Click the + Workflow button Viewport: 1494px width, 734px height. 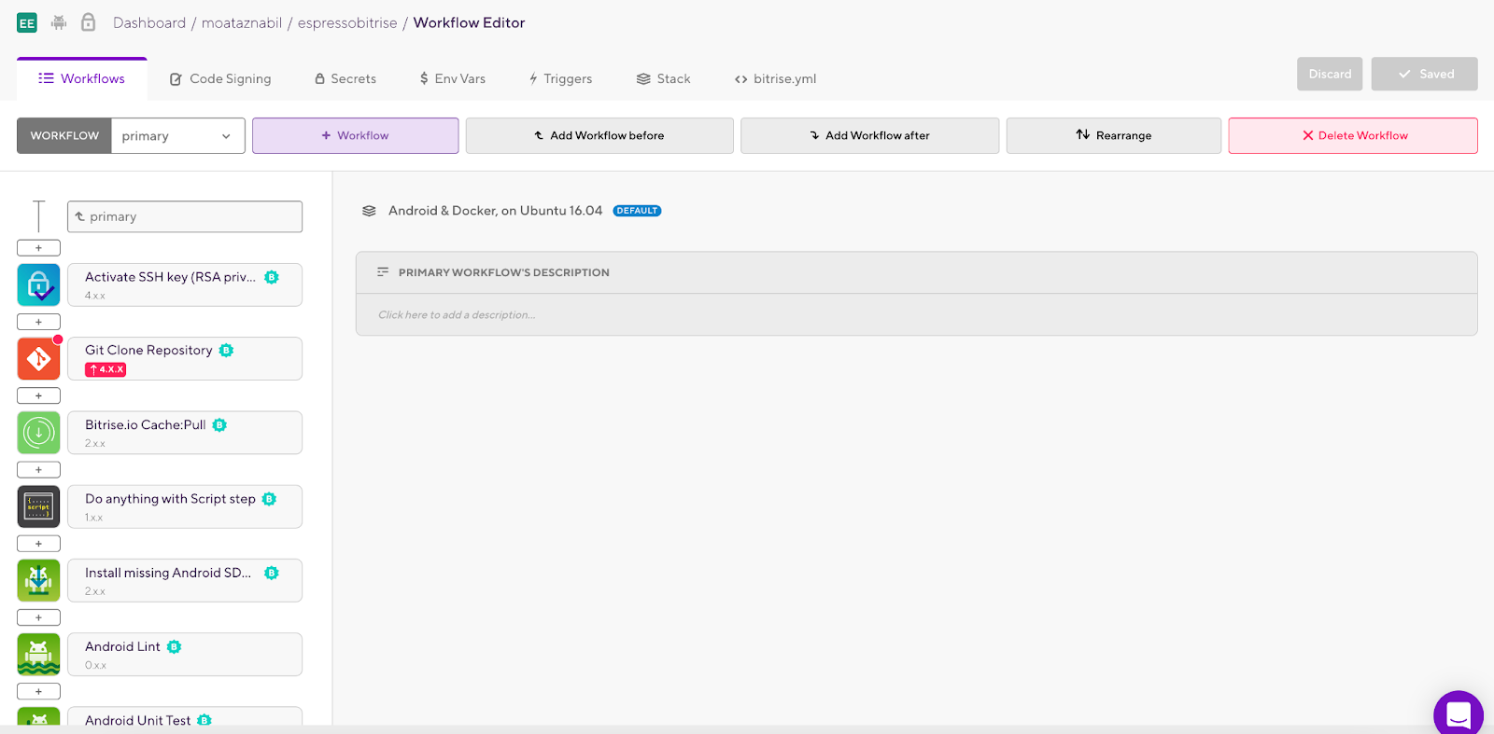coord(356,135)
